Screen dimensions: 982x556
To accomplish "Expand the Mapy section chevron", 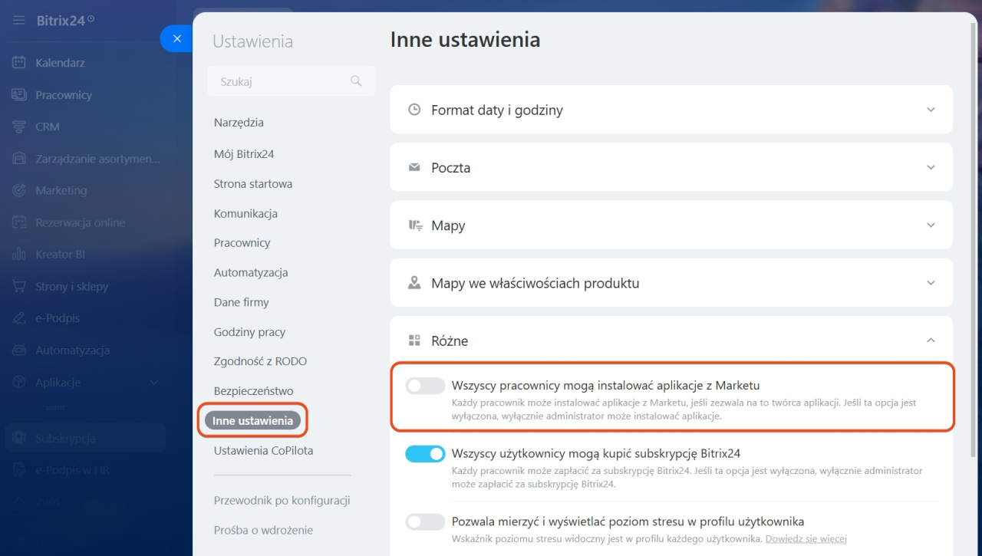I will coord(931,225).
